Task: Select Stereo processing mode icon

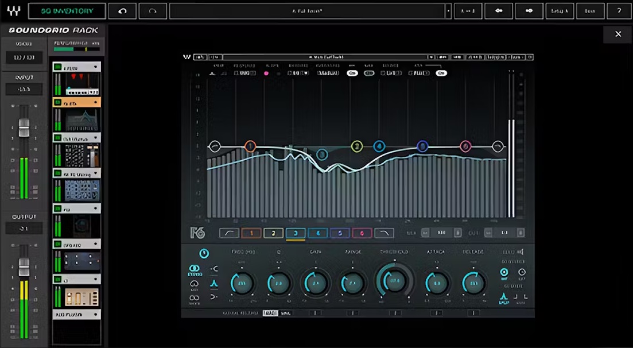Action: pyautogui.click(x=195, y=269)
